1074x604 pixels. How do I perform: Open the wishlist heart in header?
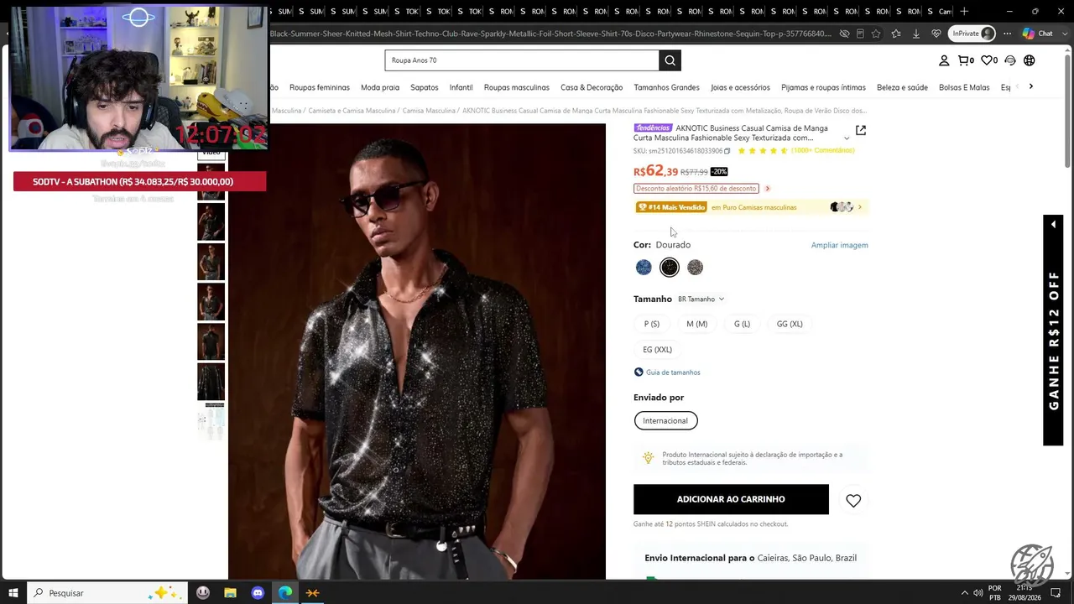pyautogui.click(x=989, y=60)
